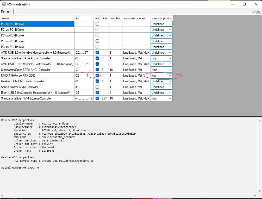Click supported modes cell of Realtek row
The height and width of the screenshot is (199, 262).
coord(136,81)
